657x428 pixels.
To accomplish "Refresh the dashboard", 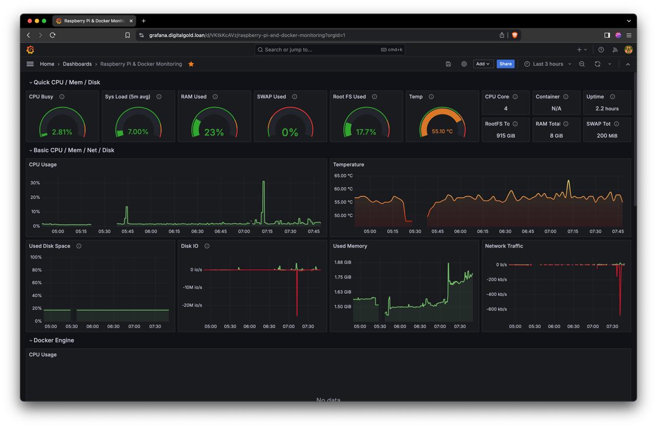I will pyautogui.click(x=597, y=64).
